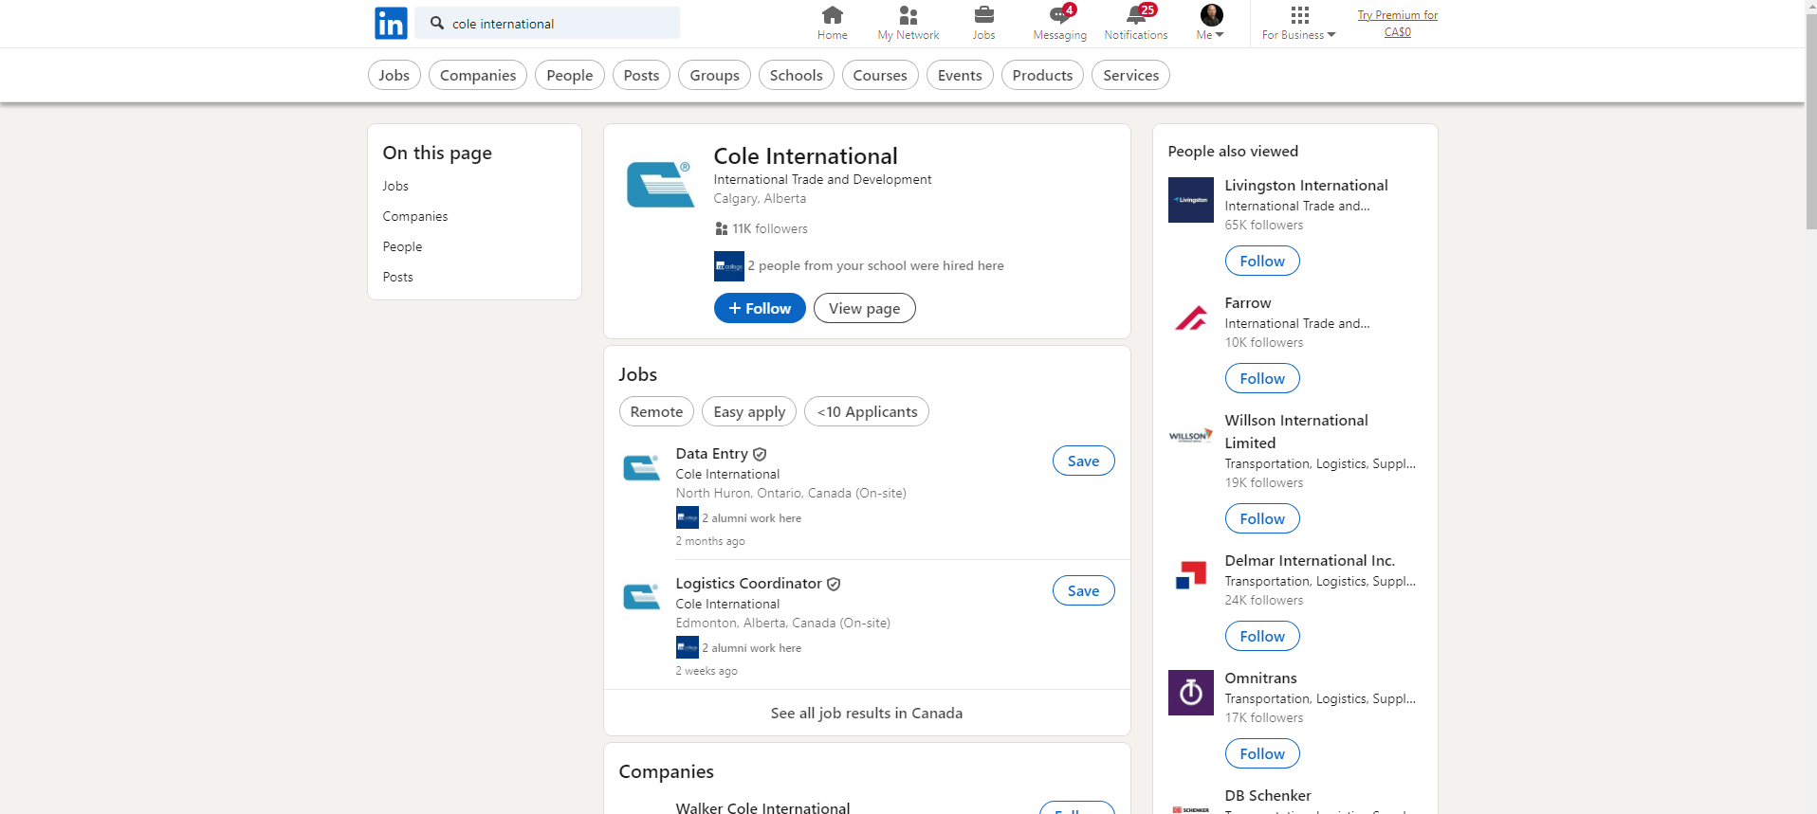
Task: Save the Logistics Coordinator job
Action: tap(1083, 590)
